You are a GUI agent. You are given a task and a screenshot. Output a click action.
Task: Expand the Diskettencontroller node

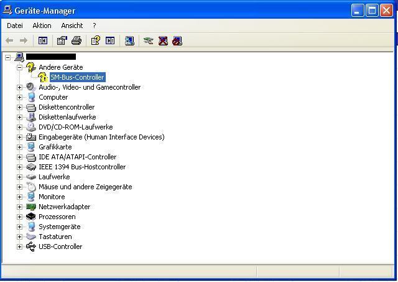[19, 107]
